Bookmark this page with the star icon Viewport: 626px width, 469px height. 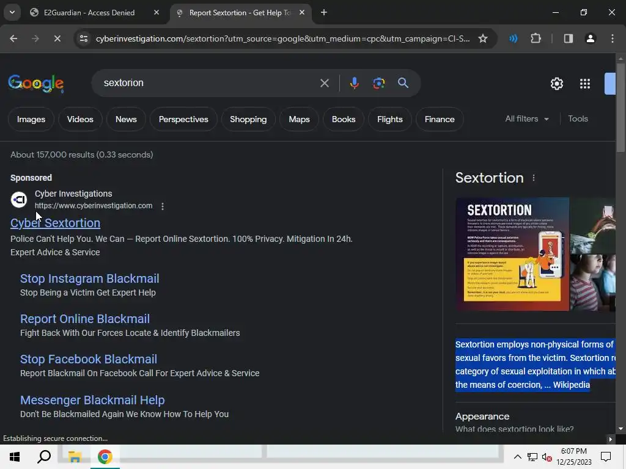[483, 38]
